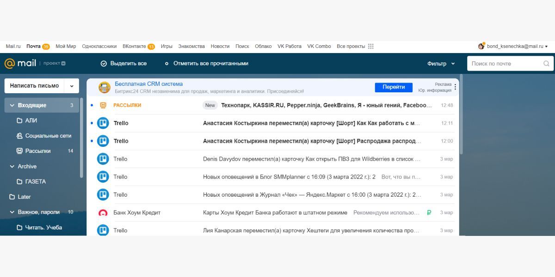
Task: Click the Trello avatar on Лия Канарская email
Action: [x=103, y=230]
